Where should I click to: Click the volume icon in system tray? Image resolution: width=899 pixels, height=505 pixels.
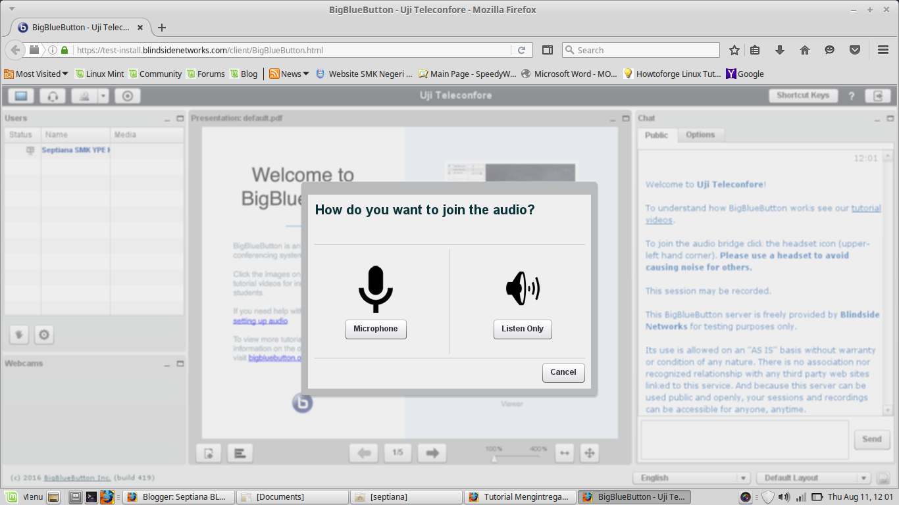click(x=784, y=497)
